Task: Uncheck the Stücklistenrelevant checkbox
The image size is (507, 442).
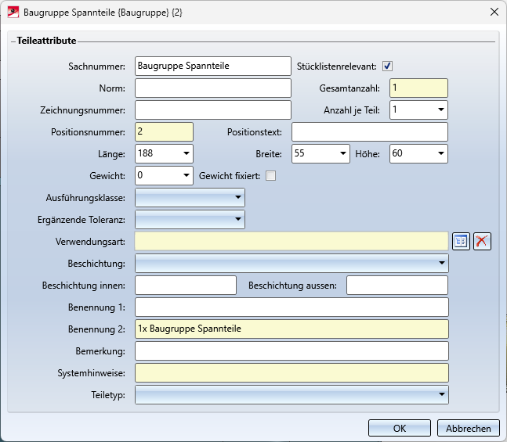Action: 387,66
